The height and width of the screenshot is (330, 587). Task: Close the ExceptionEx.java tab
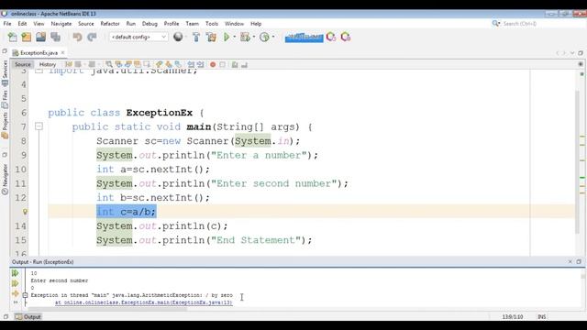coord(63,53)
